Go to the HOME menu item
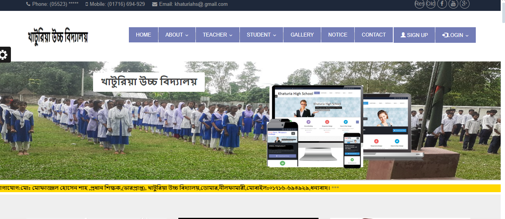Viewport: 505px width, 219px height. point(143,35)
